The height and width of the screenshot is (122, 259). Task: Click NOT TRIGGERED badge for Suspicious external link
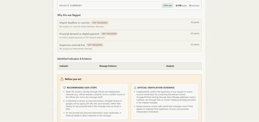pos(95,45)
